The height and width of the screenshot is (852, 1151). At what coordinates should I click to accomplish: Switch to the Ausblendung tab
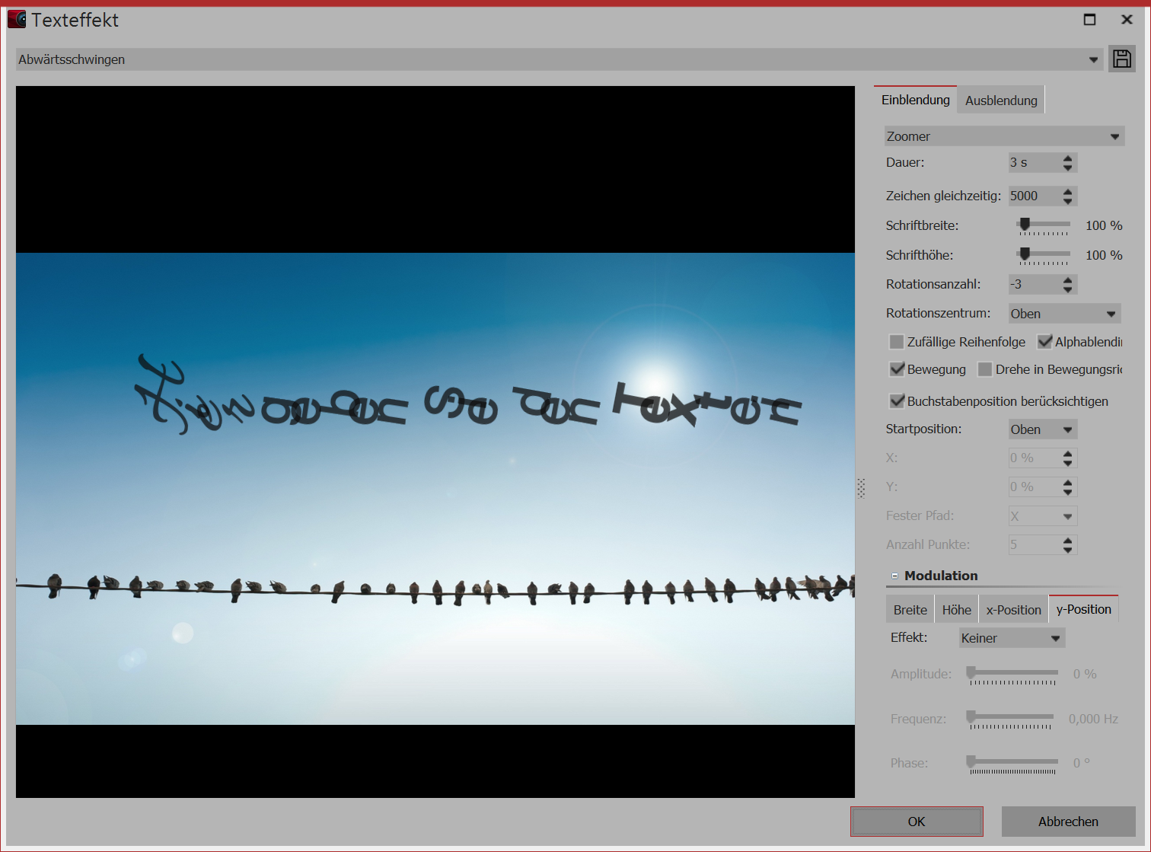1000,99
